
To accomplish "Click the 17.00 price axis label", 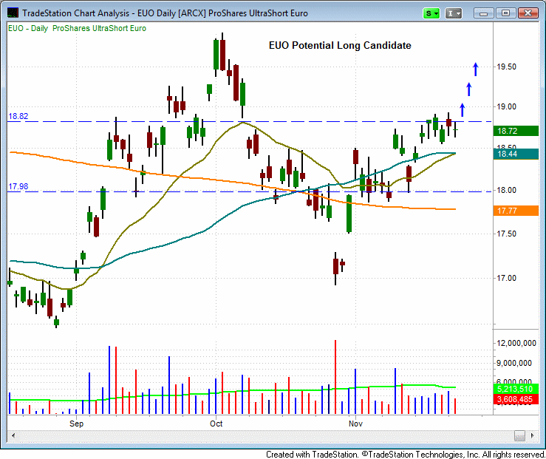I will click(506, 278).
